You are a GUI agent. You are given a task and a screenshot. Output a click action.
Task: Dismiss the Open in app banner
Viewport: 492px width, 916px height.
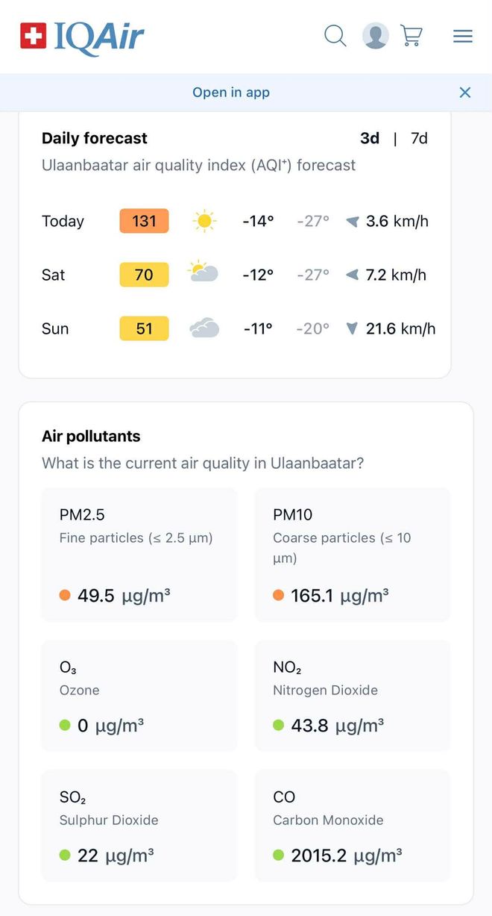pos(465,93)
